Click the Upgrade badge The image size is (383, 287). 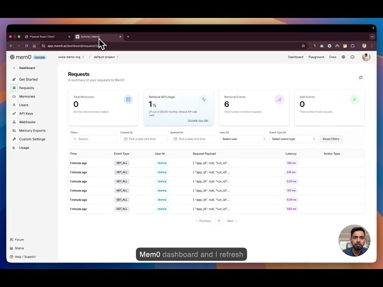point(39,57)
